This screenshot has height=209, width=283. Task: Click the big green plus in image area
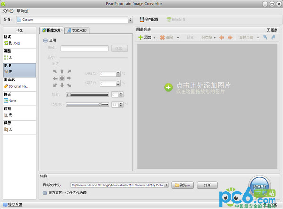(x=168, y=88)
